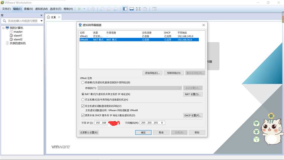Click the subnet IP input field
Image resolution: width=284 pixels, height=160 pixels.
(107, 123)
